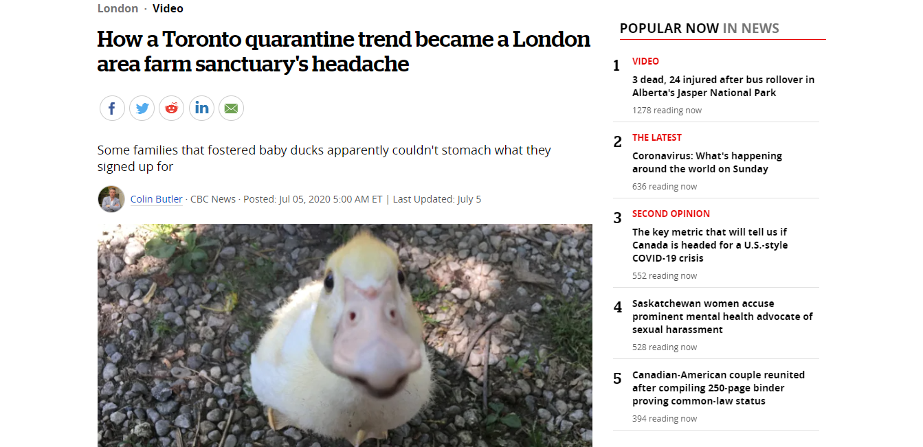923x447 pixels.
Task: Open Alberta bus rollover story
Action: pyautogui.click(x=723, y=86)
